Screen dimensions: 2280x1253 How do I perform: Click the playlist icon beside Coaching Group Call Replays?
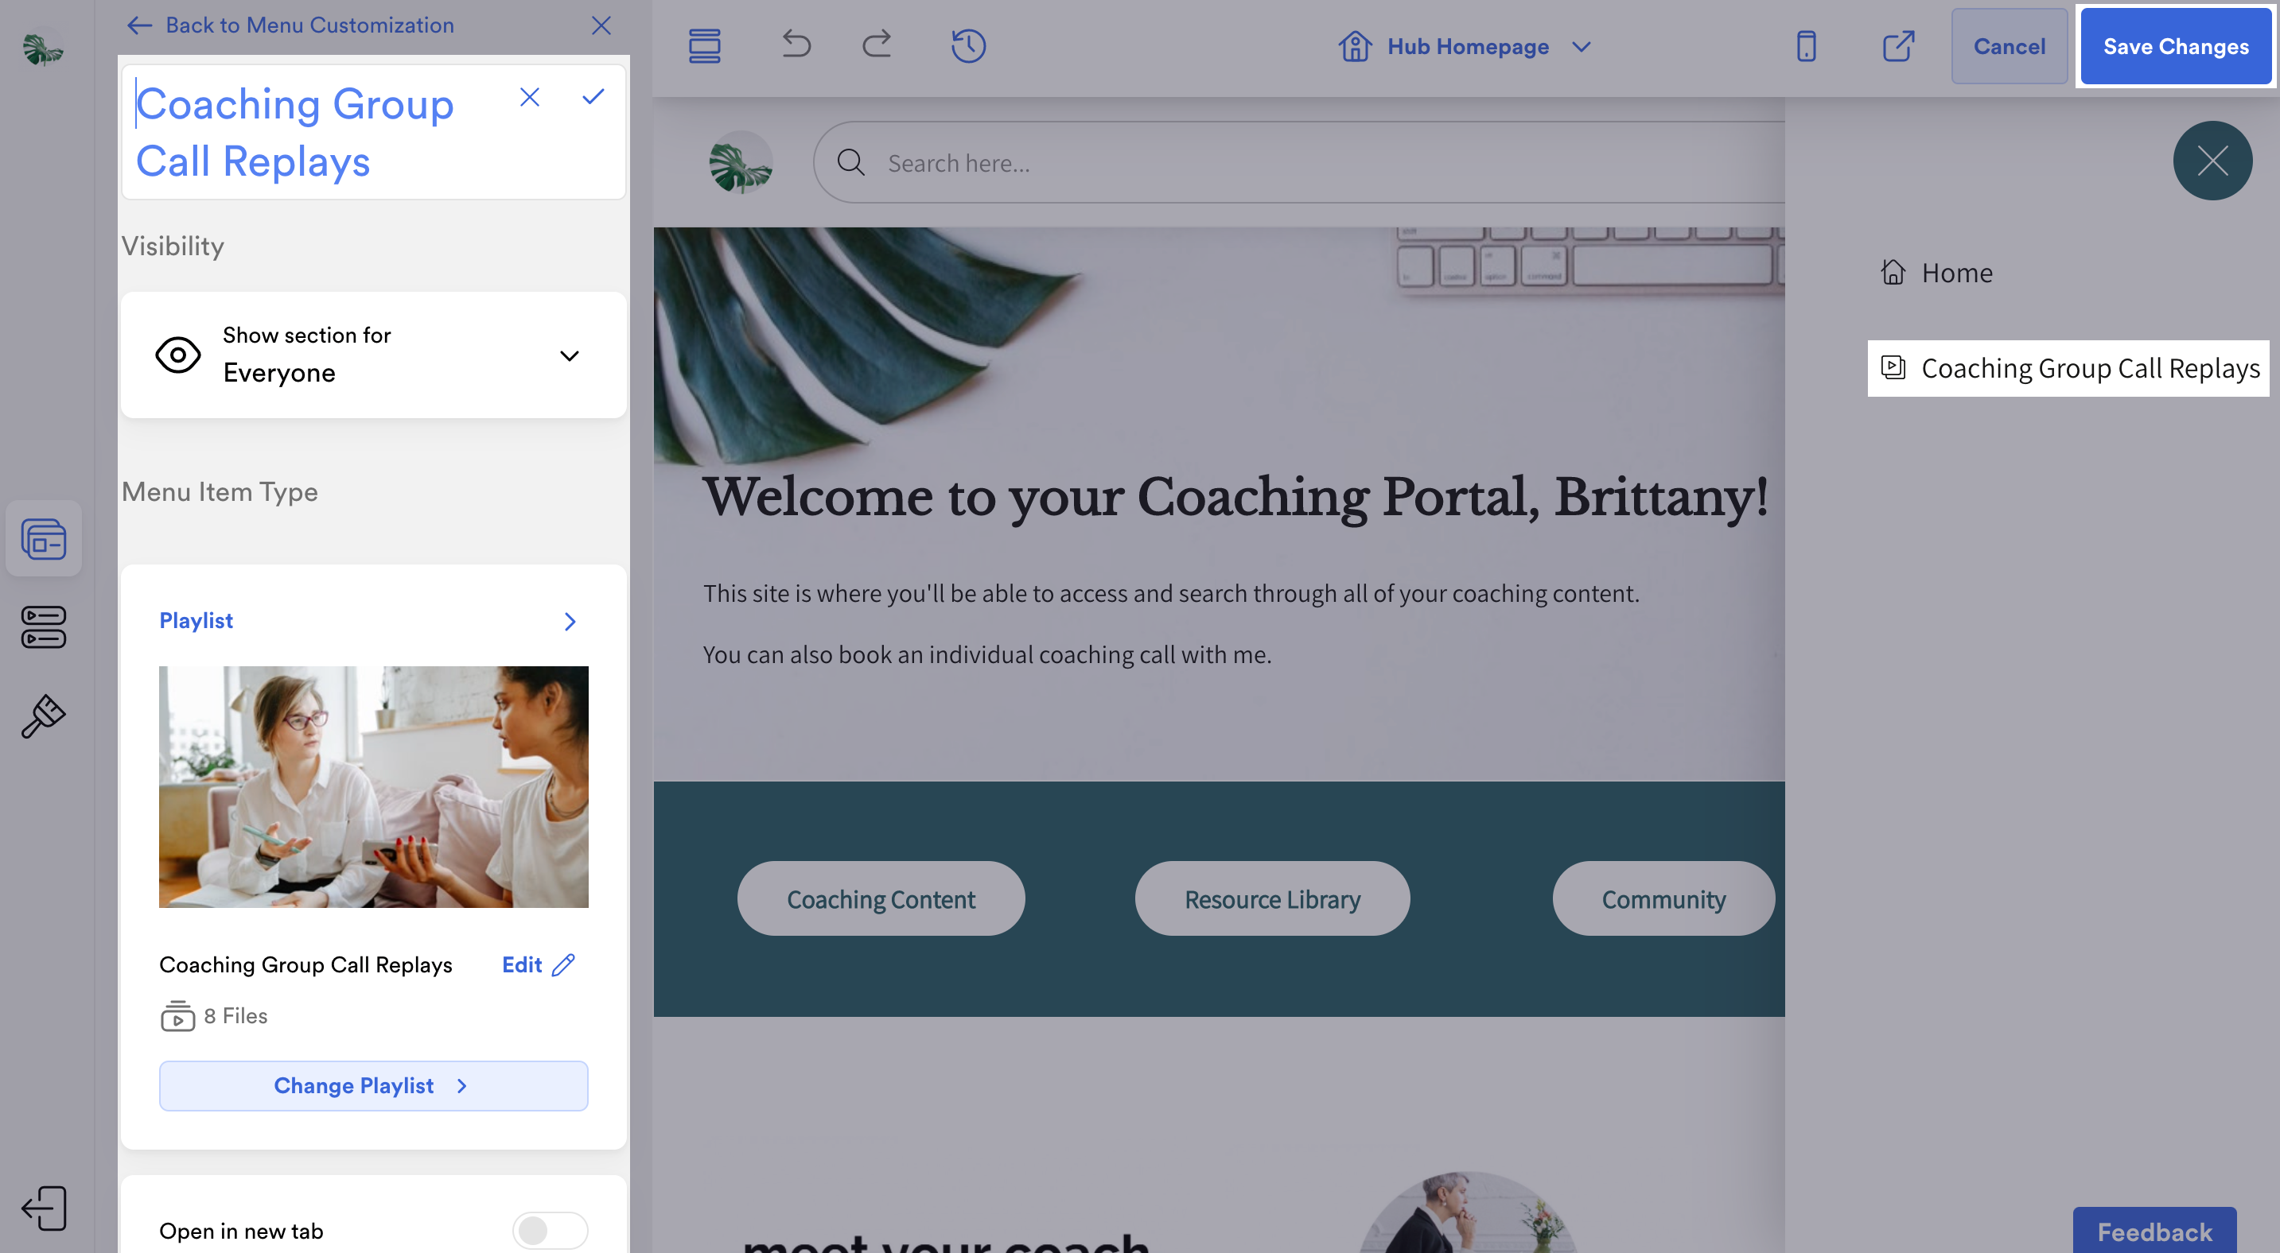1893,367
